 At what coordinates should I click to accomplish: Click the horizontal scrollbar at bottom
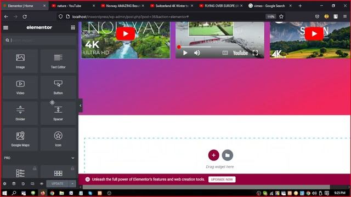click(x=206, y=187)
